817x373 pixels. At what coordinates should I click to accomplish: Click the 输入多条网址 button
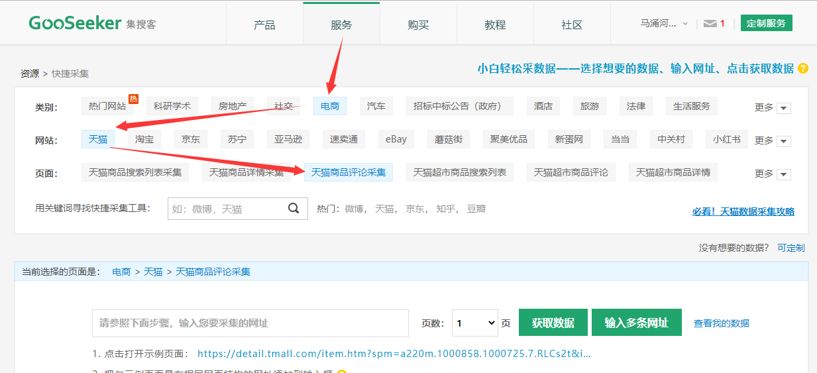click(x=637, y=323)
